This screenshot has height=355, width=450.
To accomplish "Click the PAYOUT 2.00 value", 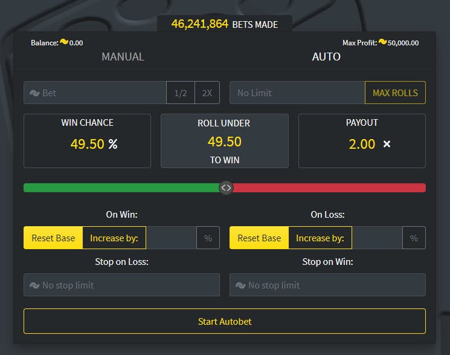I will coord(362,144).
